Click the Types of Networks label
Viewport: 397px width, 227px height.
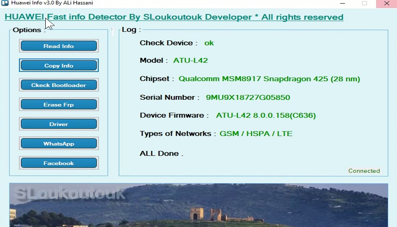pyautogui.click(x=178, y=133)
